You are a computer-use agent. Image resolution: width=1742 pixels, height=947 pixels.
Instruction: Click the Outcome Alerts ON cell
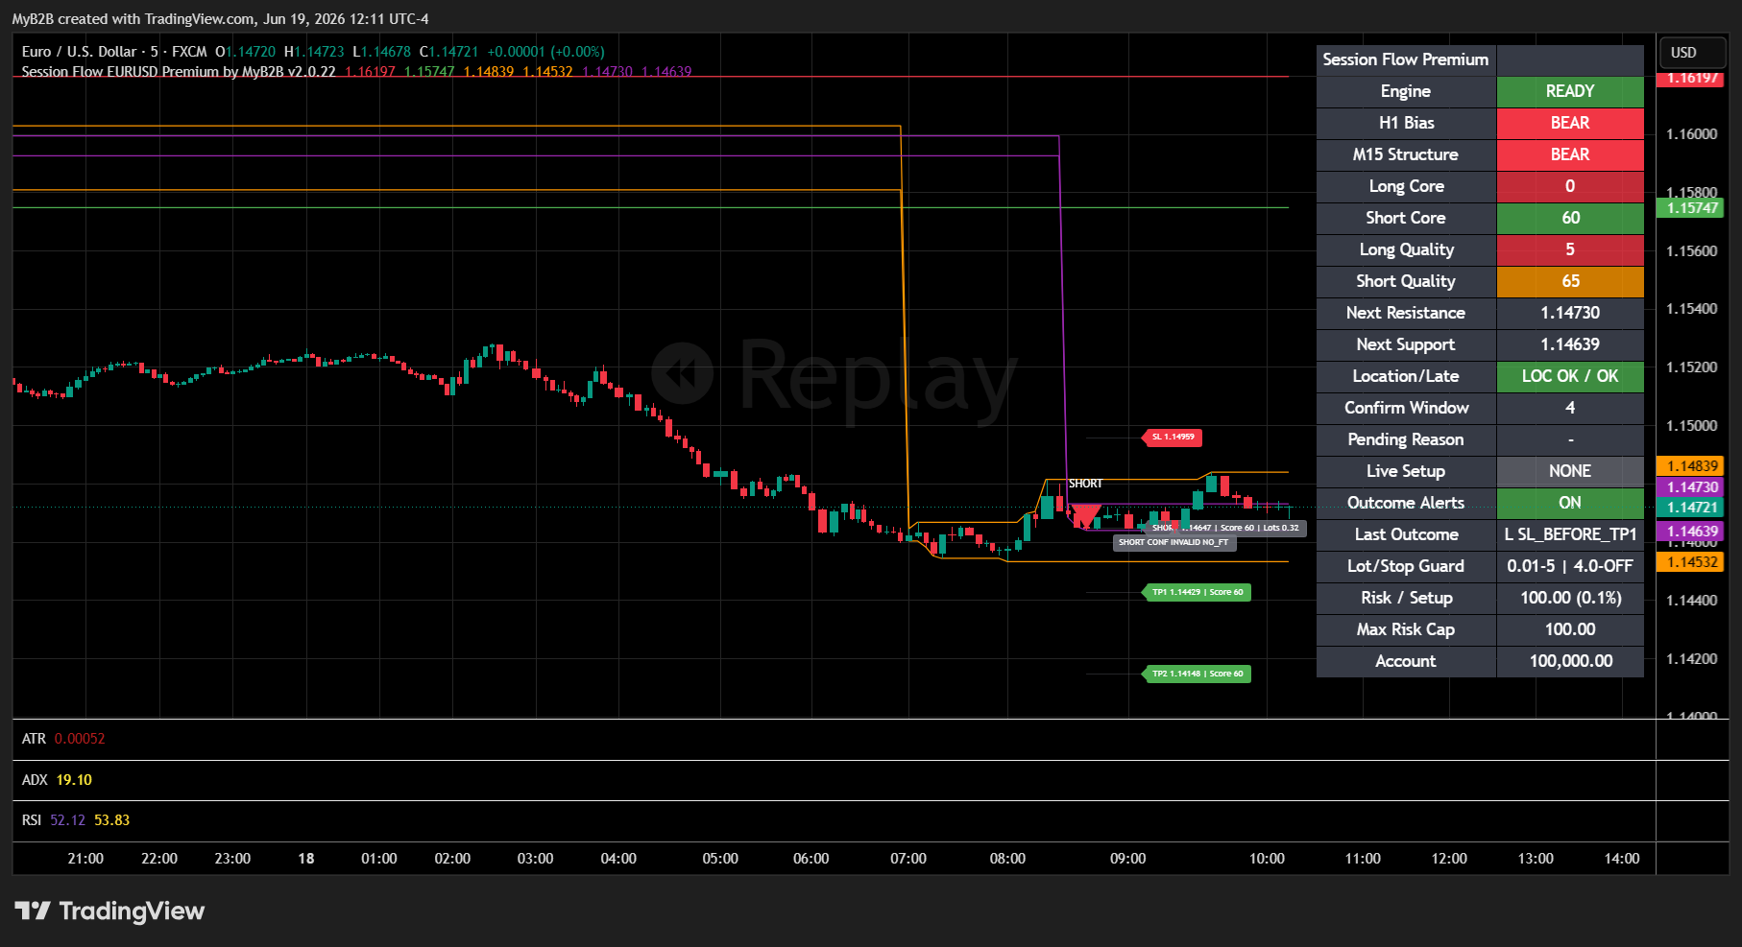[1570, 503]
